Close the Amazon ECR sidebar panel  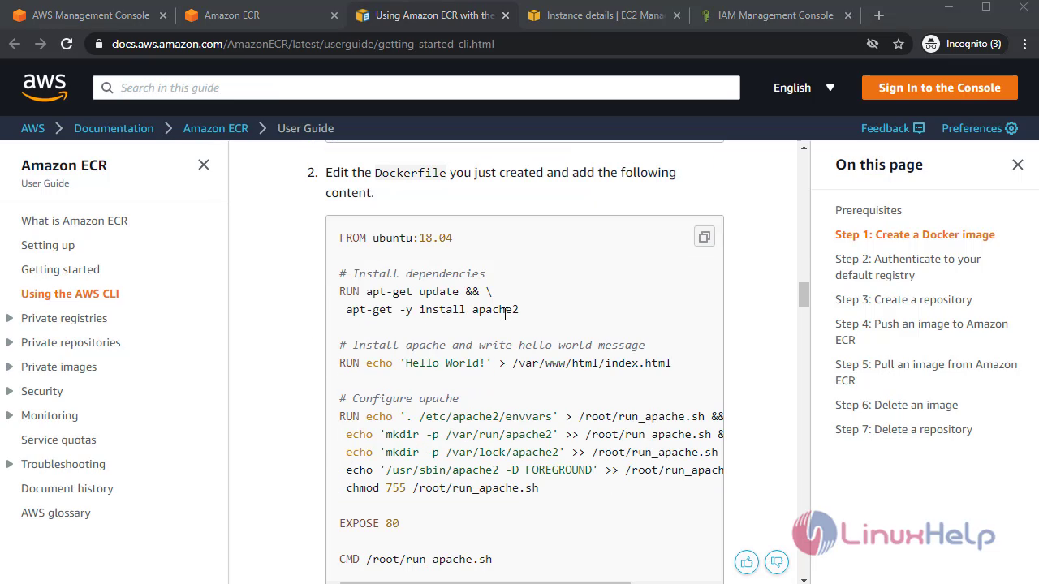(x=204, y=165)
